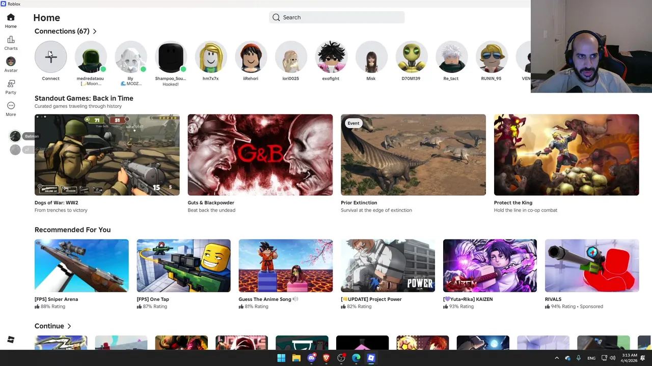Open Protect the King thumbnail
The width and height of the screenshot is (652, 366).
566,155
